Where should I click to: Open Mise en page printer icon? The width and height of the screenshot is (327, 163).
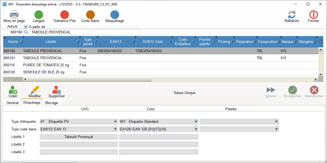coord(14,15)
